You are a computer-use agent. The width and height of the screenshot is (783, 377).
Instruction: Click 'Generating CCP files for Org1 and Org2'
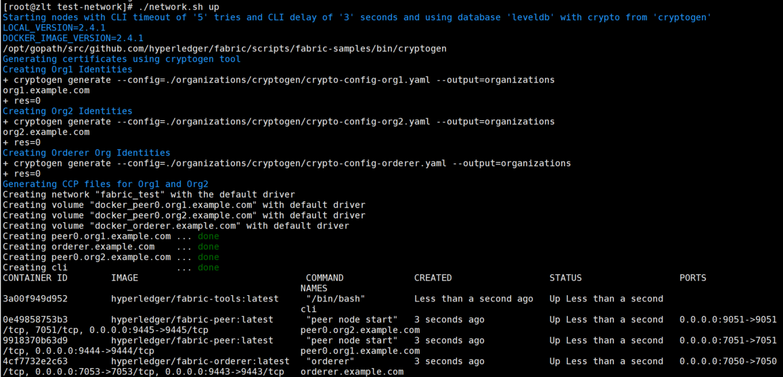106,184
